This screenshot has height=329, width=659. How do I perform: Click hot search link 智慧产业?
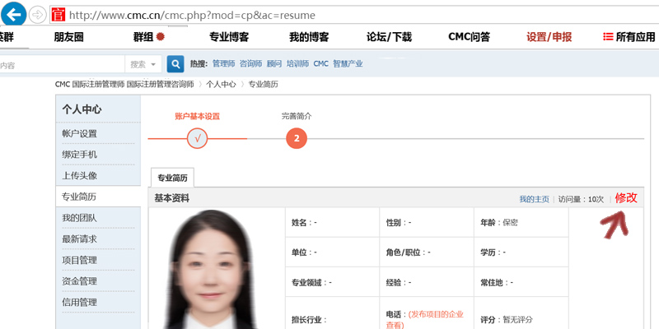click(x=348, y=64)
